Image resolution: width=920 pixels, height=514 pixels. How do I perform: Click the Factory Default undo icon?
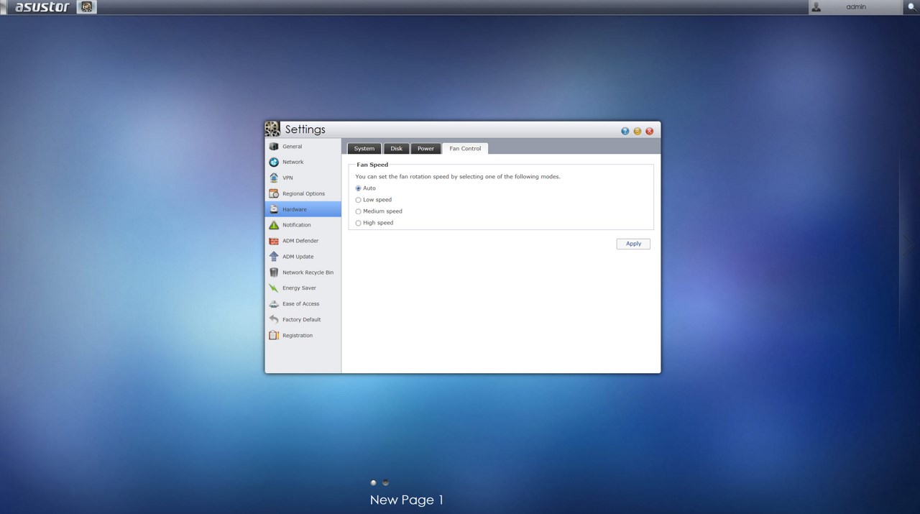click(274, 320)
